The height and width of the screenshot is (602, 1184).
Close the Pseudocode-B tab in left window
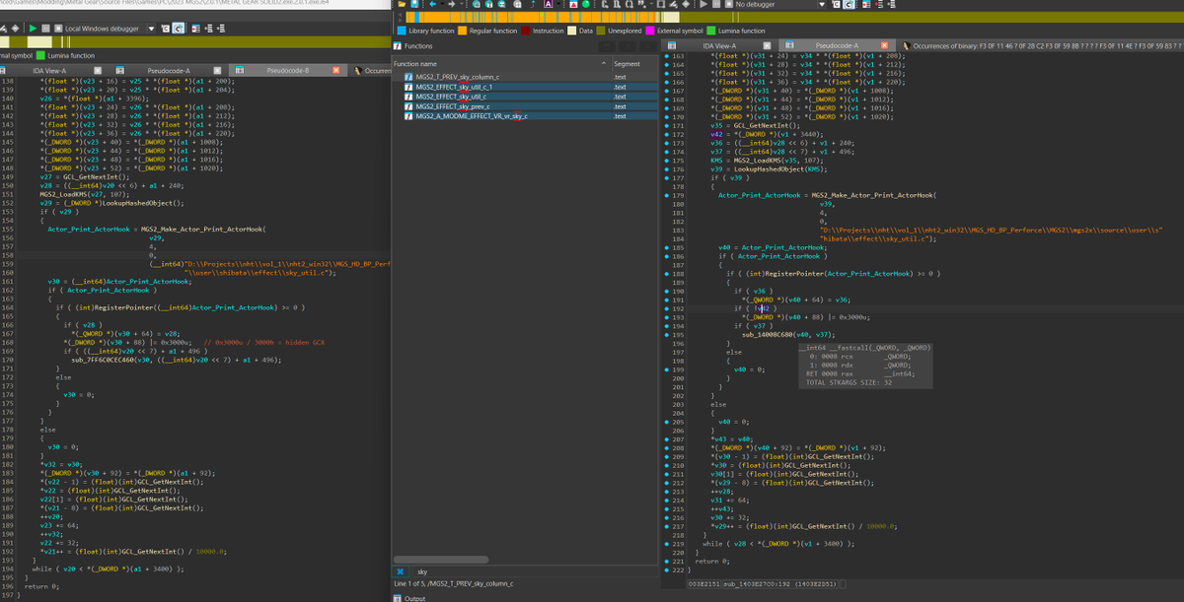335,71
